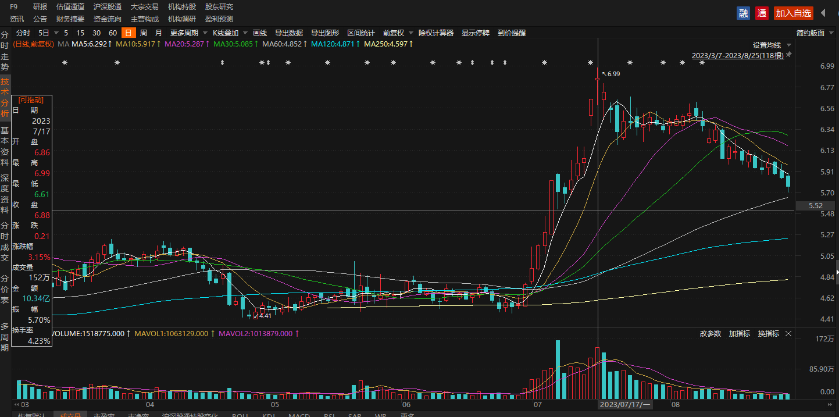839x417 pixels.
Task: Click the left-pointing triangle beside 加入自选
Action: 823,13
